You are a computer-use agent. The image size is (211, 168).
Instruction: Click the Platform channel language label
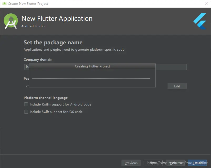click(46, 98)
